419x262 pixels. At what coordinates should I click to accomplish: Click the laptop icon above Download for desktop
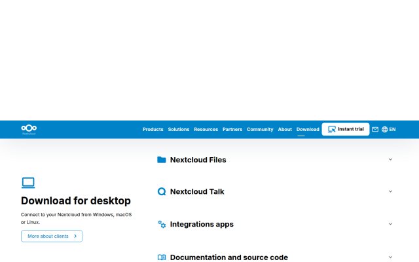tap(28, 183)
